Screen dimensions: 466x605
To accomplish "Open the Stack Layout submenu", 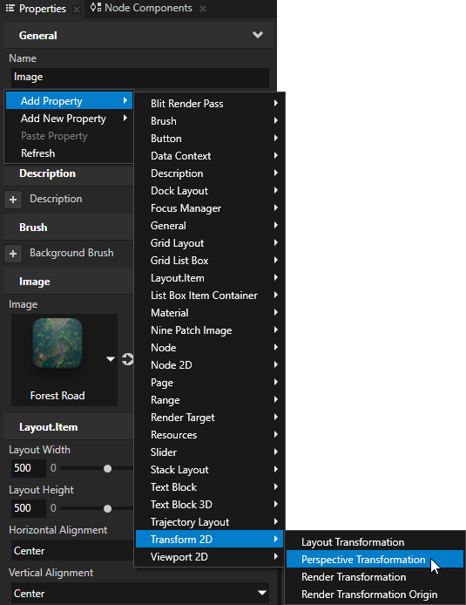I will pos(210,470).
